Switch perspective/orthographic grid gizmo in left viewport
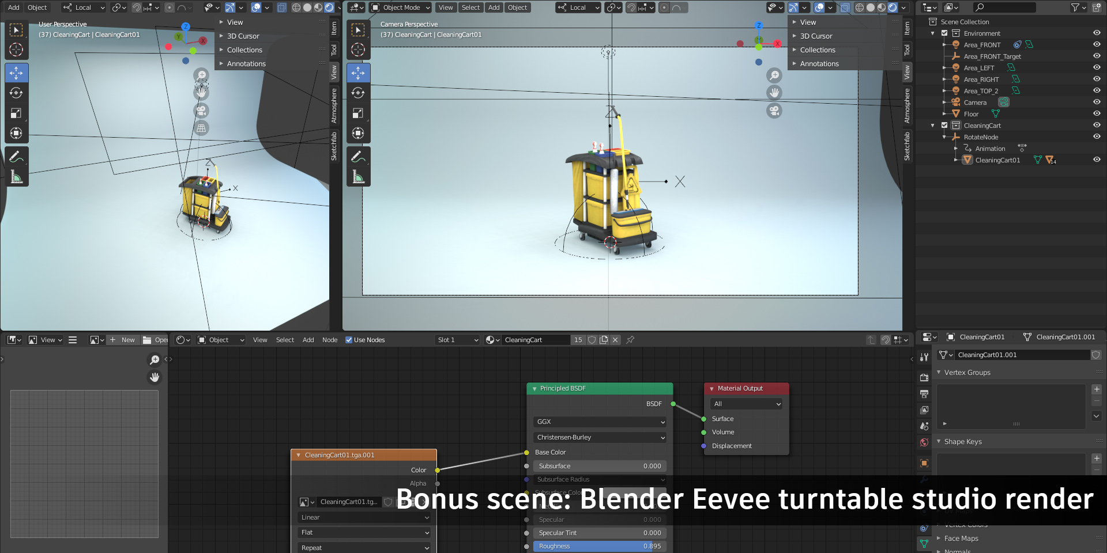Viewport: 1107px width, 553px height. tap(201, 128)
